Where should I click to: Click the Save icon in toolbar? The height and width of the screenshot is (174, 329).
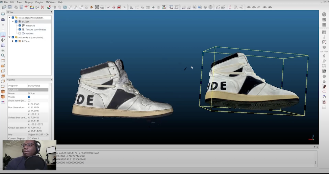(x=10, y=7)
